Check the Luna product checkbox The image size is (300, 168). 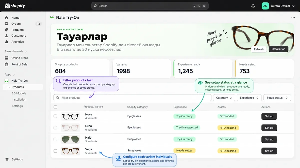tap(55, 128)
